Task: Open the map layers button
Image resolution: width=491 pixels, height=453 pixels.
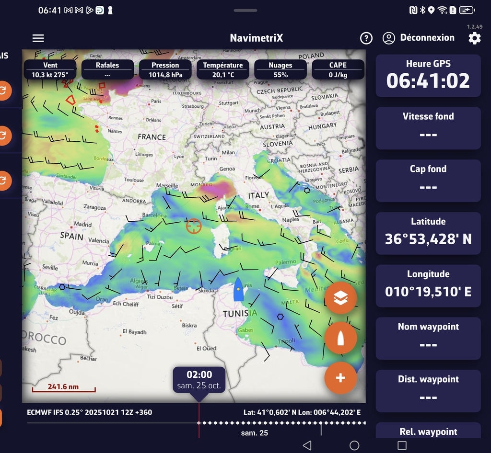Action: [340, 298]
